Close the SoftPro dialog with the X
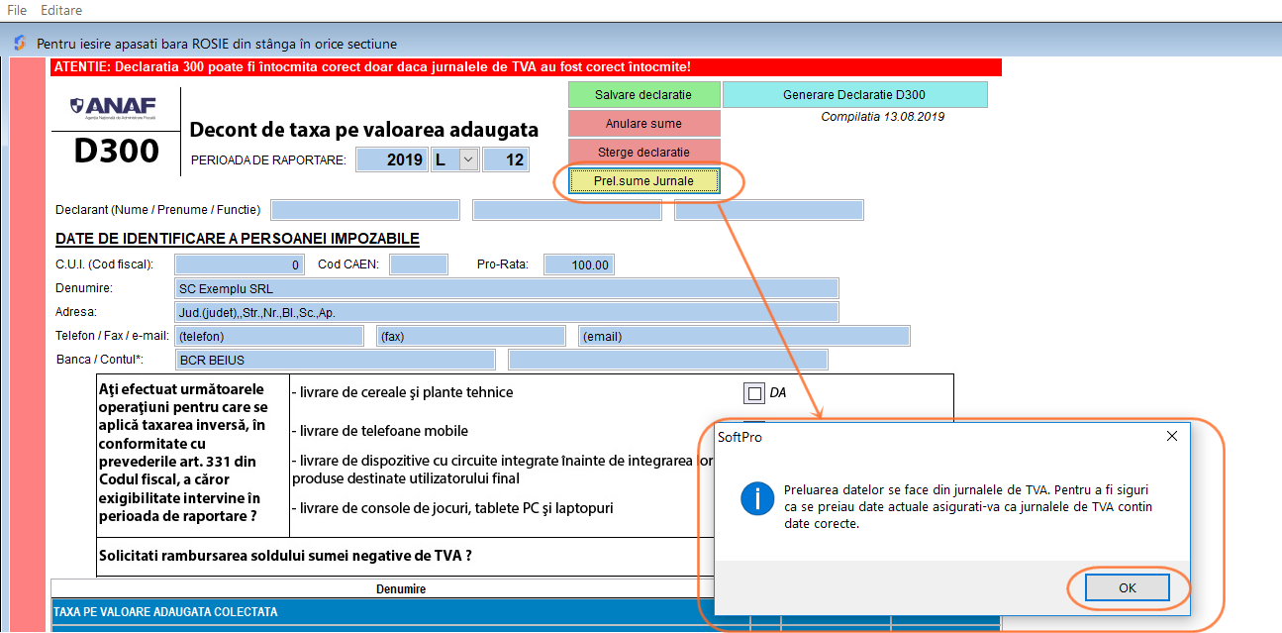 [1171, 435]
